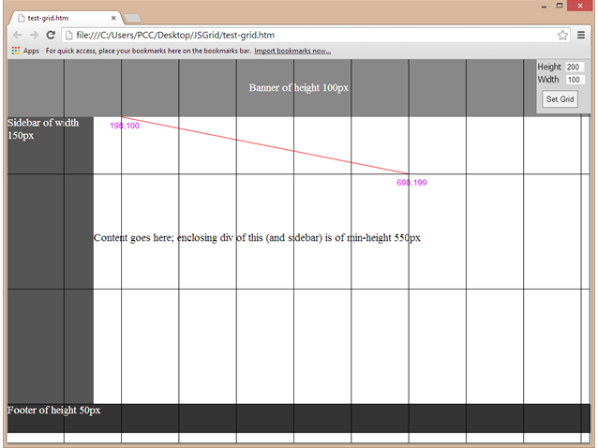The image size is (598, 448).
Task: Focus the Height input field
Action: pyautogui.click(x=575, y=67)
